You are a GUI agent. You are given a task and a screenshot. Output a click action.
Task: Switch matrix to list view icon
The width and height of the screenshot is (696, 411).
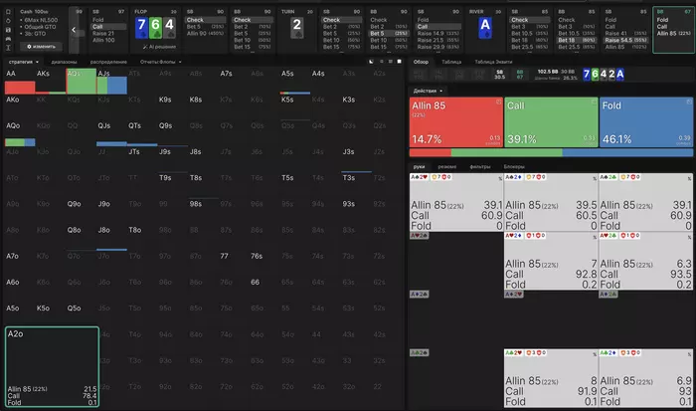(x=381, y=62)
